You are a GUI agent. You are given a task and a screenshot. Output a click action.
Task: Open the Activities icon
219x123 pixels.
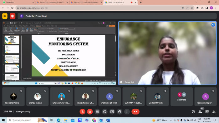(214, 111)
